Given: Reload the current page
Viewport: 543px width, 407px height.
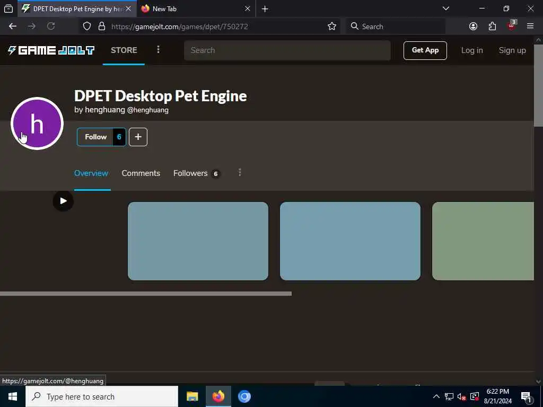Looking at the screenshot, I should click(x=51, y=26).
